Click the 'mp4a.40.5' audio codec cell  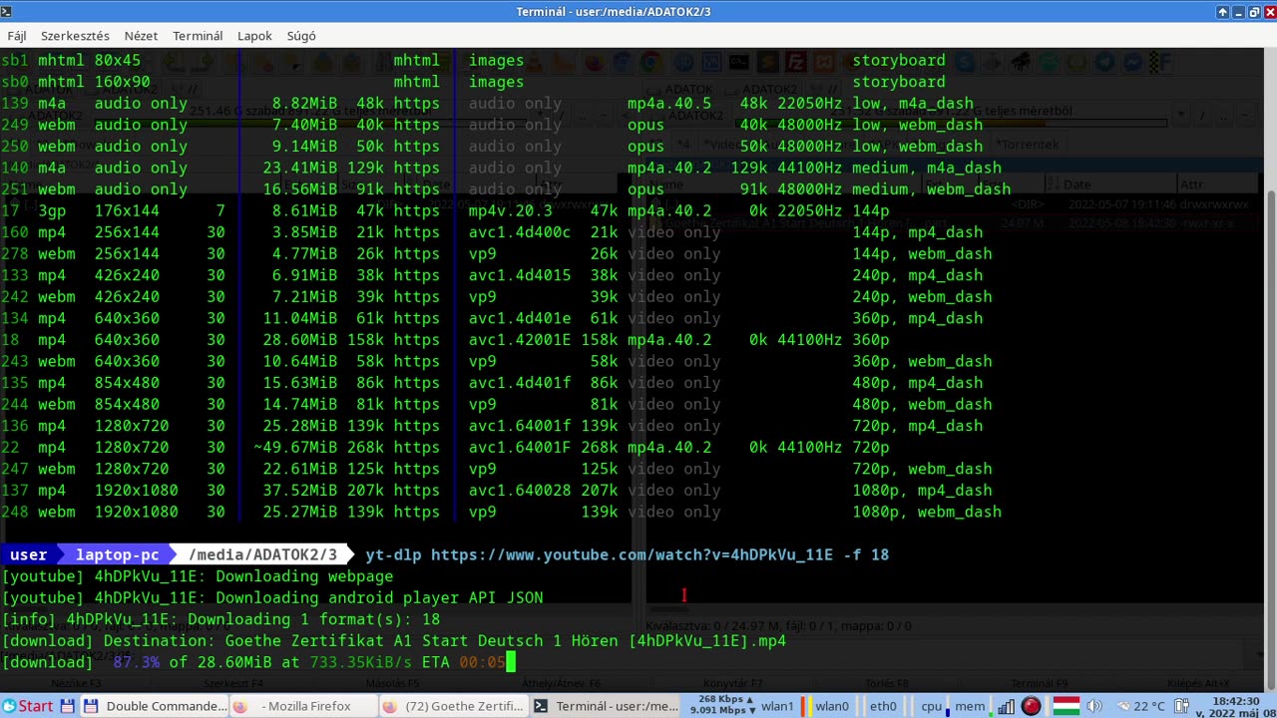tap(669, 104)
